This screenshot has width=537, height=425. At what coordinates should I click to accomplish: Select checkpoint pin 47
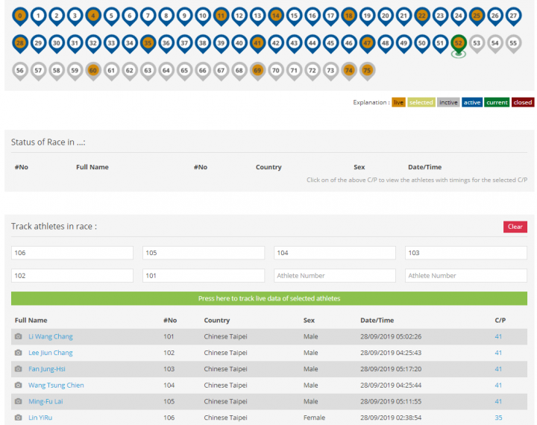click(x=367, y=43)
